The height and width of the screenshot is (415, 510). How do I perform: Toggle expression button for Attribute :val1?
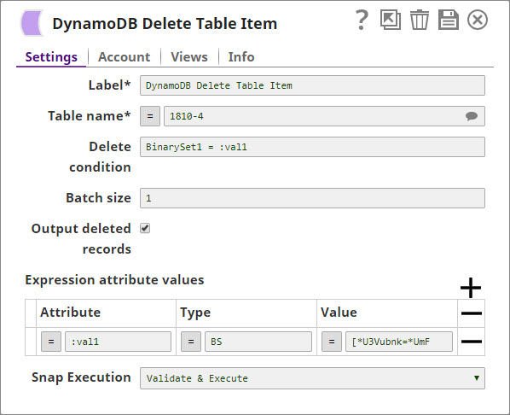coord(51,342)
